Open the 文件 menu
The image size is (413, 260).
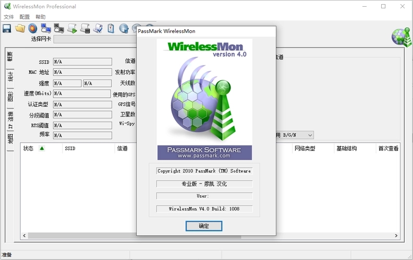click(x=9, y=17)
